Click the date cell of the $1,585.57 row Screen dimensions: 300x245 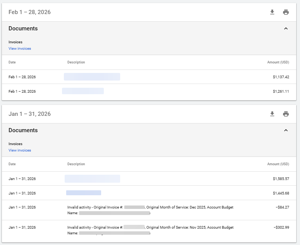pos(22,179)
